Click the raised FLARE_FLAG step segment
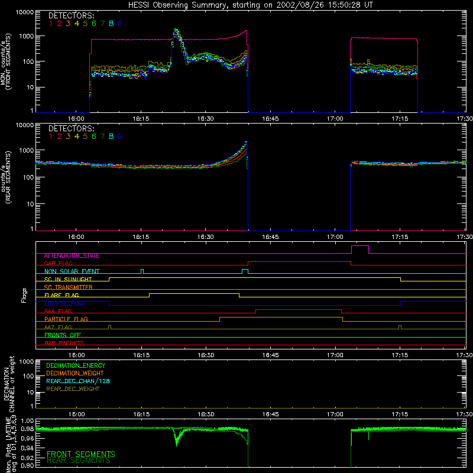This screenshot has height=473, width=473. [195, 293]
